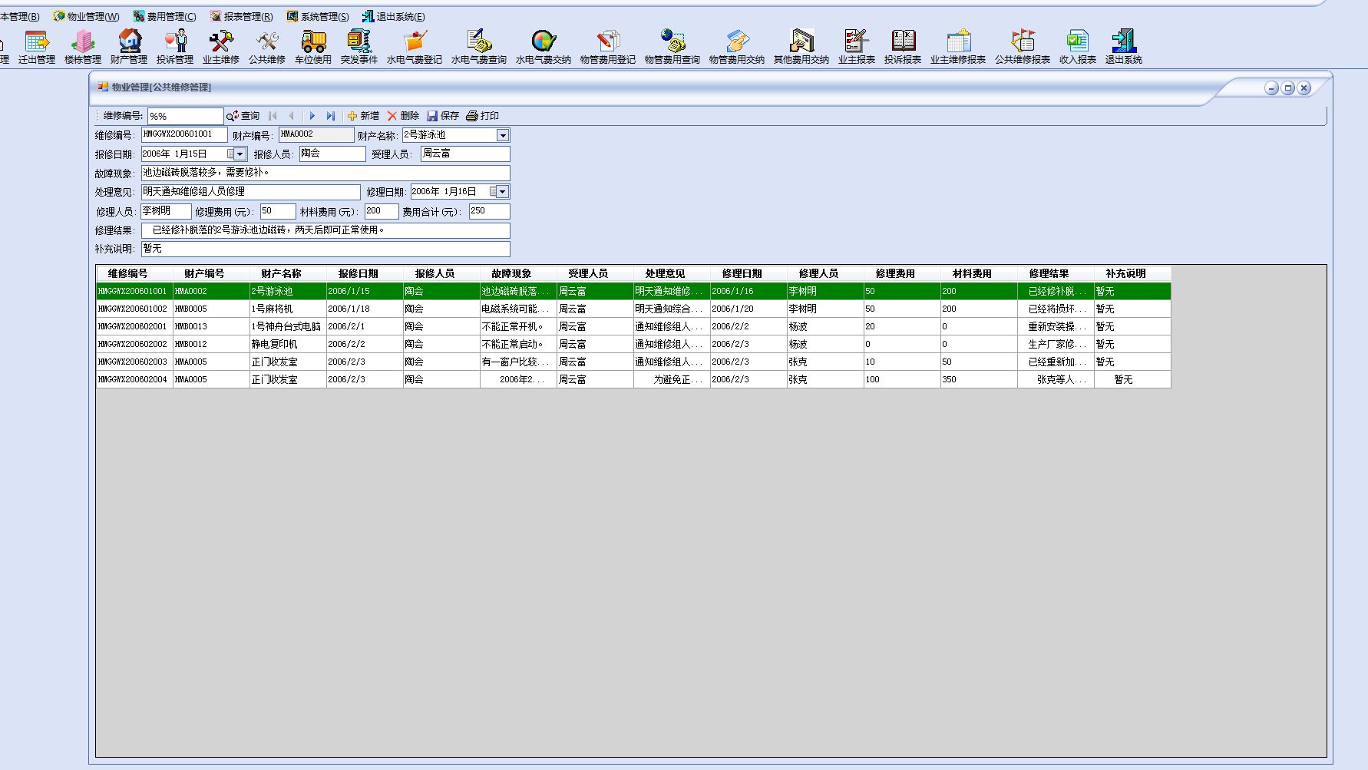The height and width of the screenshot is (770, 1368).
Task: Open 业主报表 report icon
Action: tap(857, 46)
